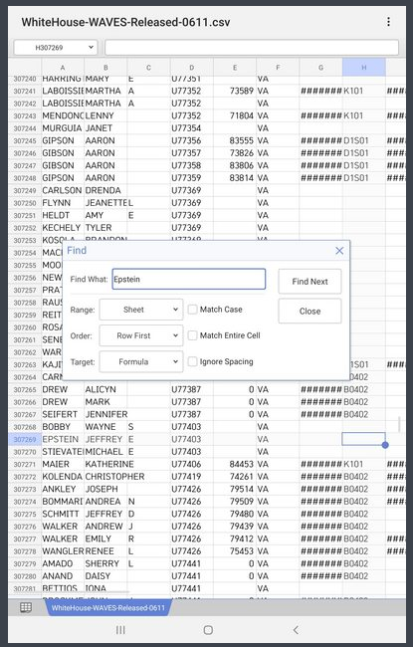This screenshot has height=647, width=413.
Task: Click the cell with value 84453
Action: point(235,464)
